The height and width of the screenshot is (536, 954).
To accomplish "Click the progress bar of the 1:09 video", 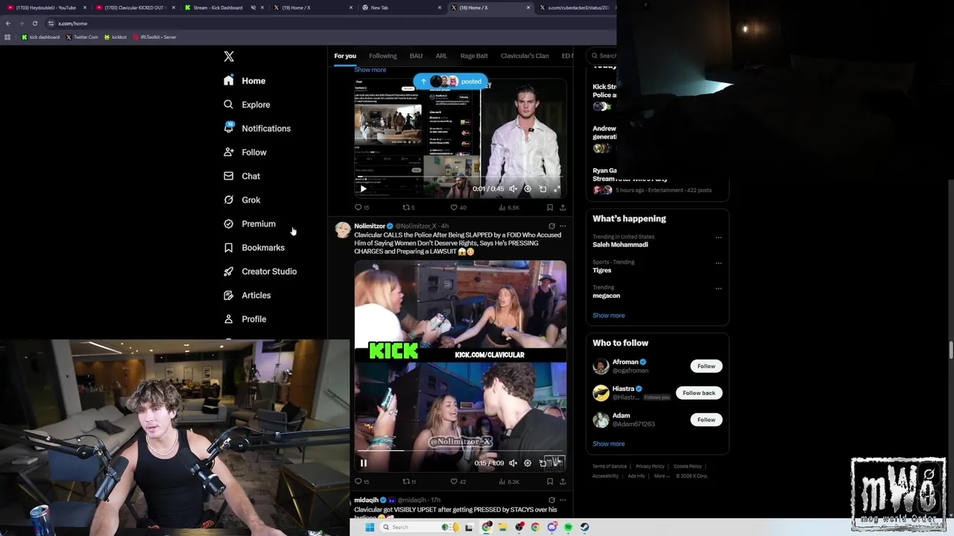I will [x=460, y=450].
